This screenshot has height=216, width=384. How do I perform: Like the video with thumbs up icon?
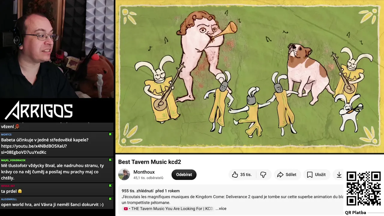click(235, 175)
